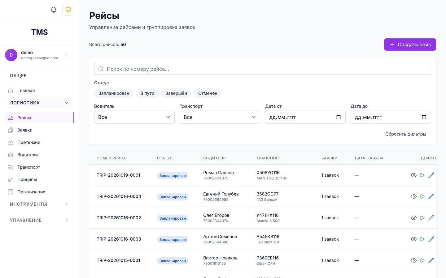Viewport: 446px width, 278px height.
Task: Collapse the ЛОГИСТИКА section
Action: tap(39, 103)
